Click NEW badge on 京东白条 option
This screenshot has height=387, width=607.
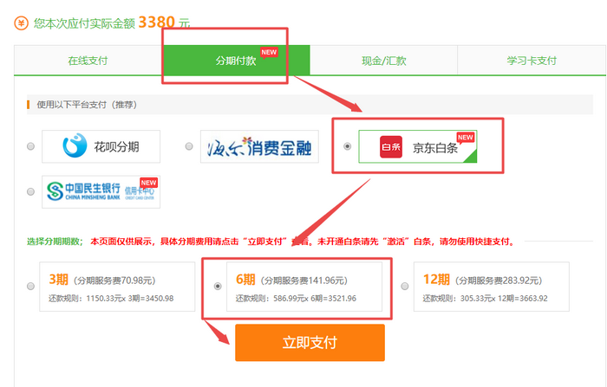466,138
